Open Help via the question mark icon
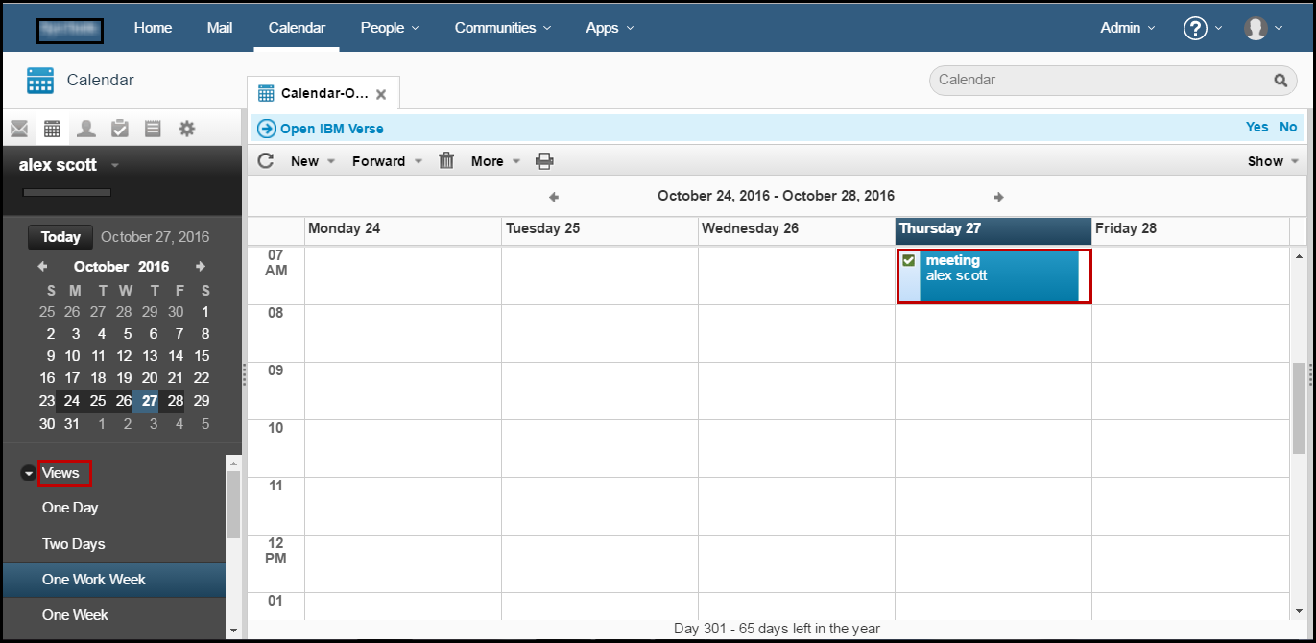The height and width of the screenshot is (643, 1316). [x=1193, y=28]
